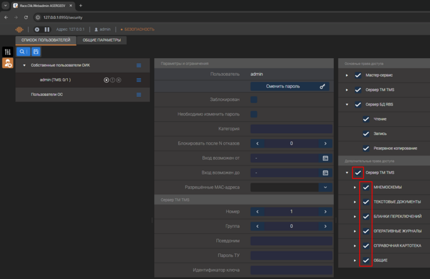430x279 pixels.
Task: Uncheck the МНЕМОСХЕМЫ access checkbox
Action: 365,187
